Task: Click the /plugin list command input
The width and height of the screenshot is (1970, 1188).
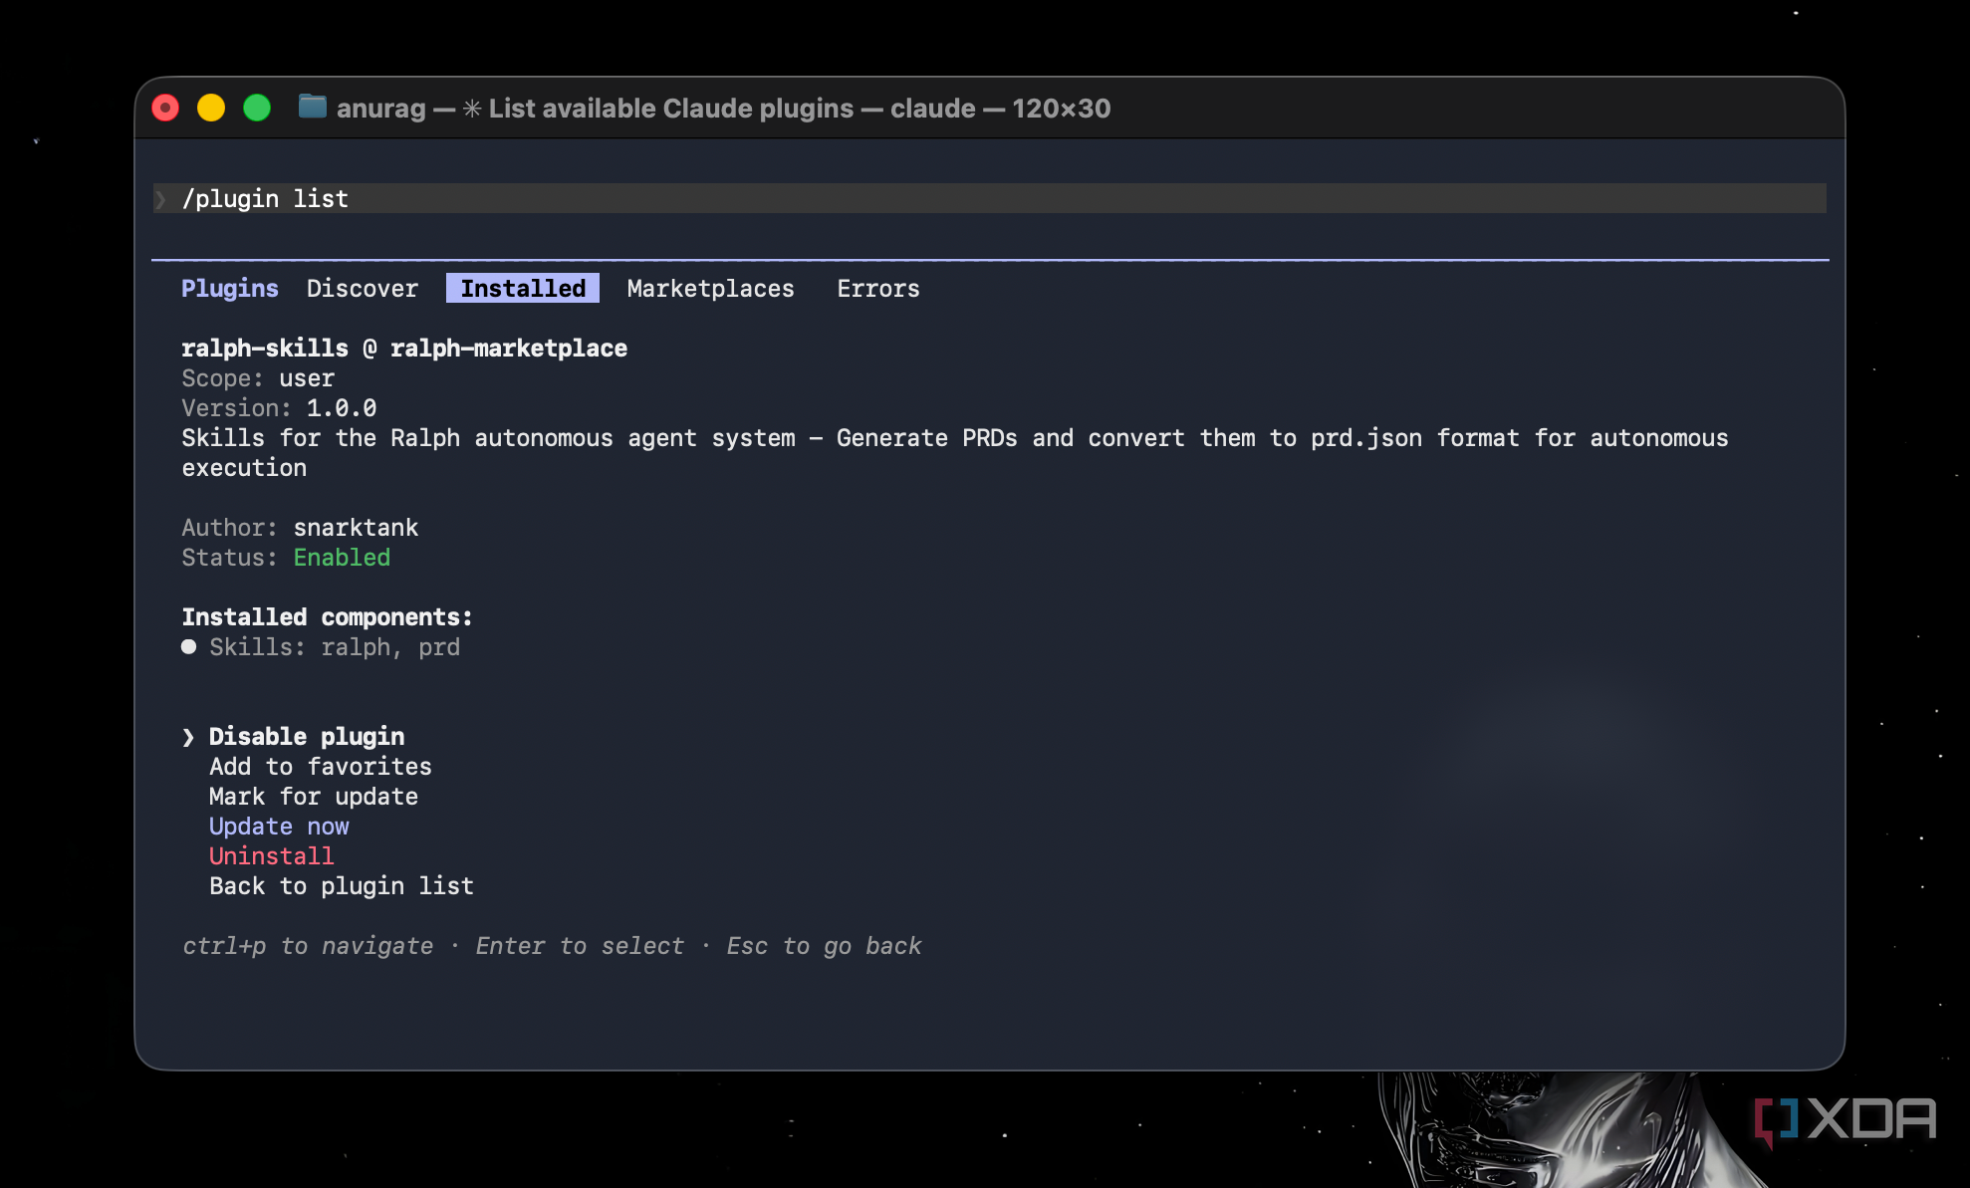Action: 990,198
